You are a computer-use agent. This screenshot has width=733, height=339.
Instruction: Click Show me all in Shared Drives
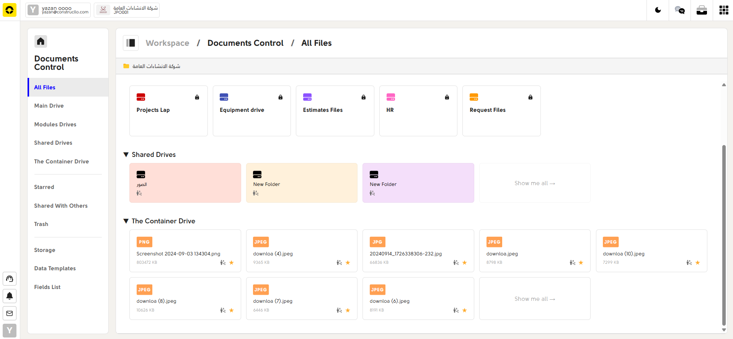tap(535, 183)
